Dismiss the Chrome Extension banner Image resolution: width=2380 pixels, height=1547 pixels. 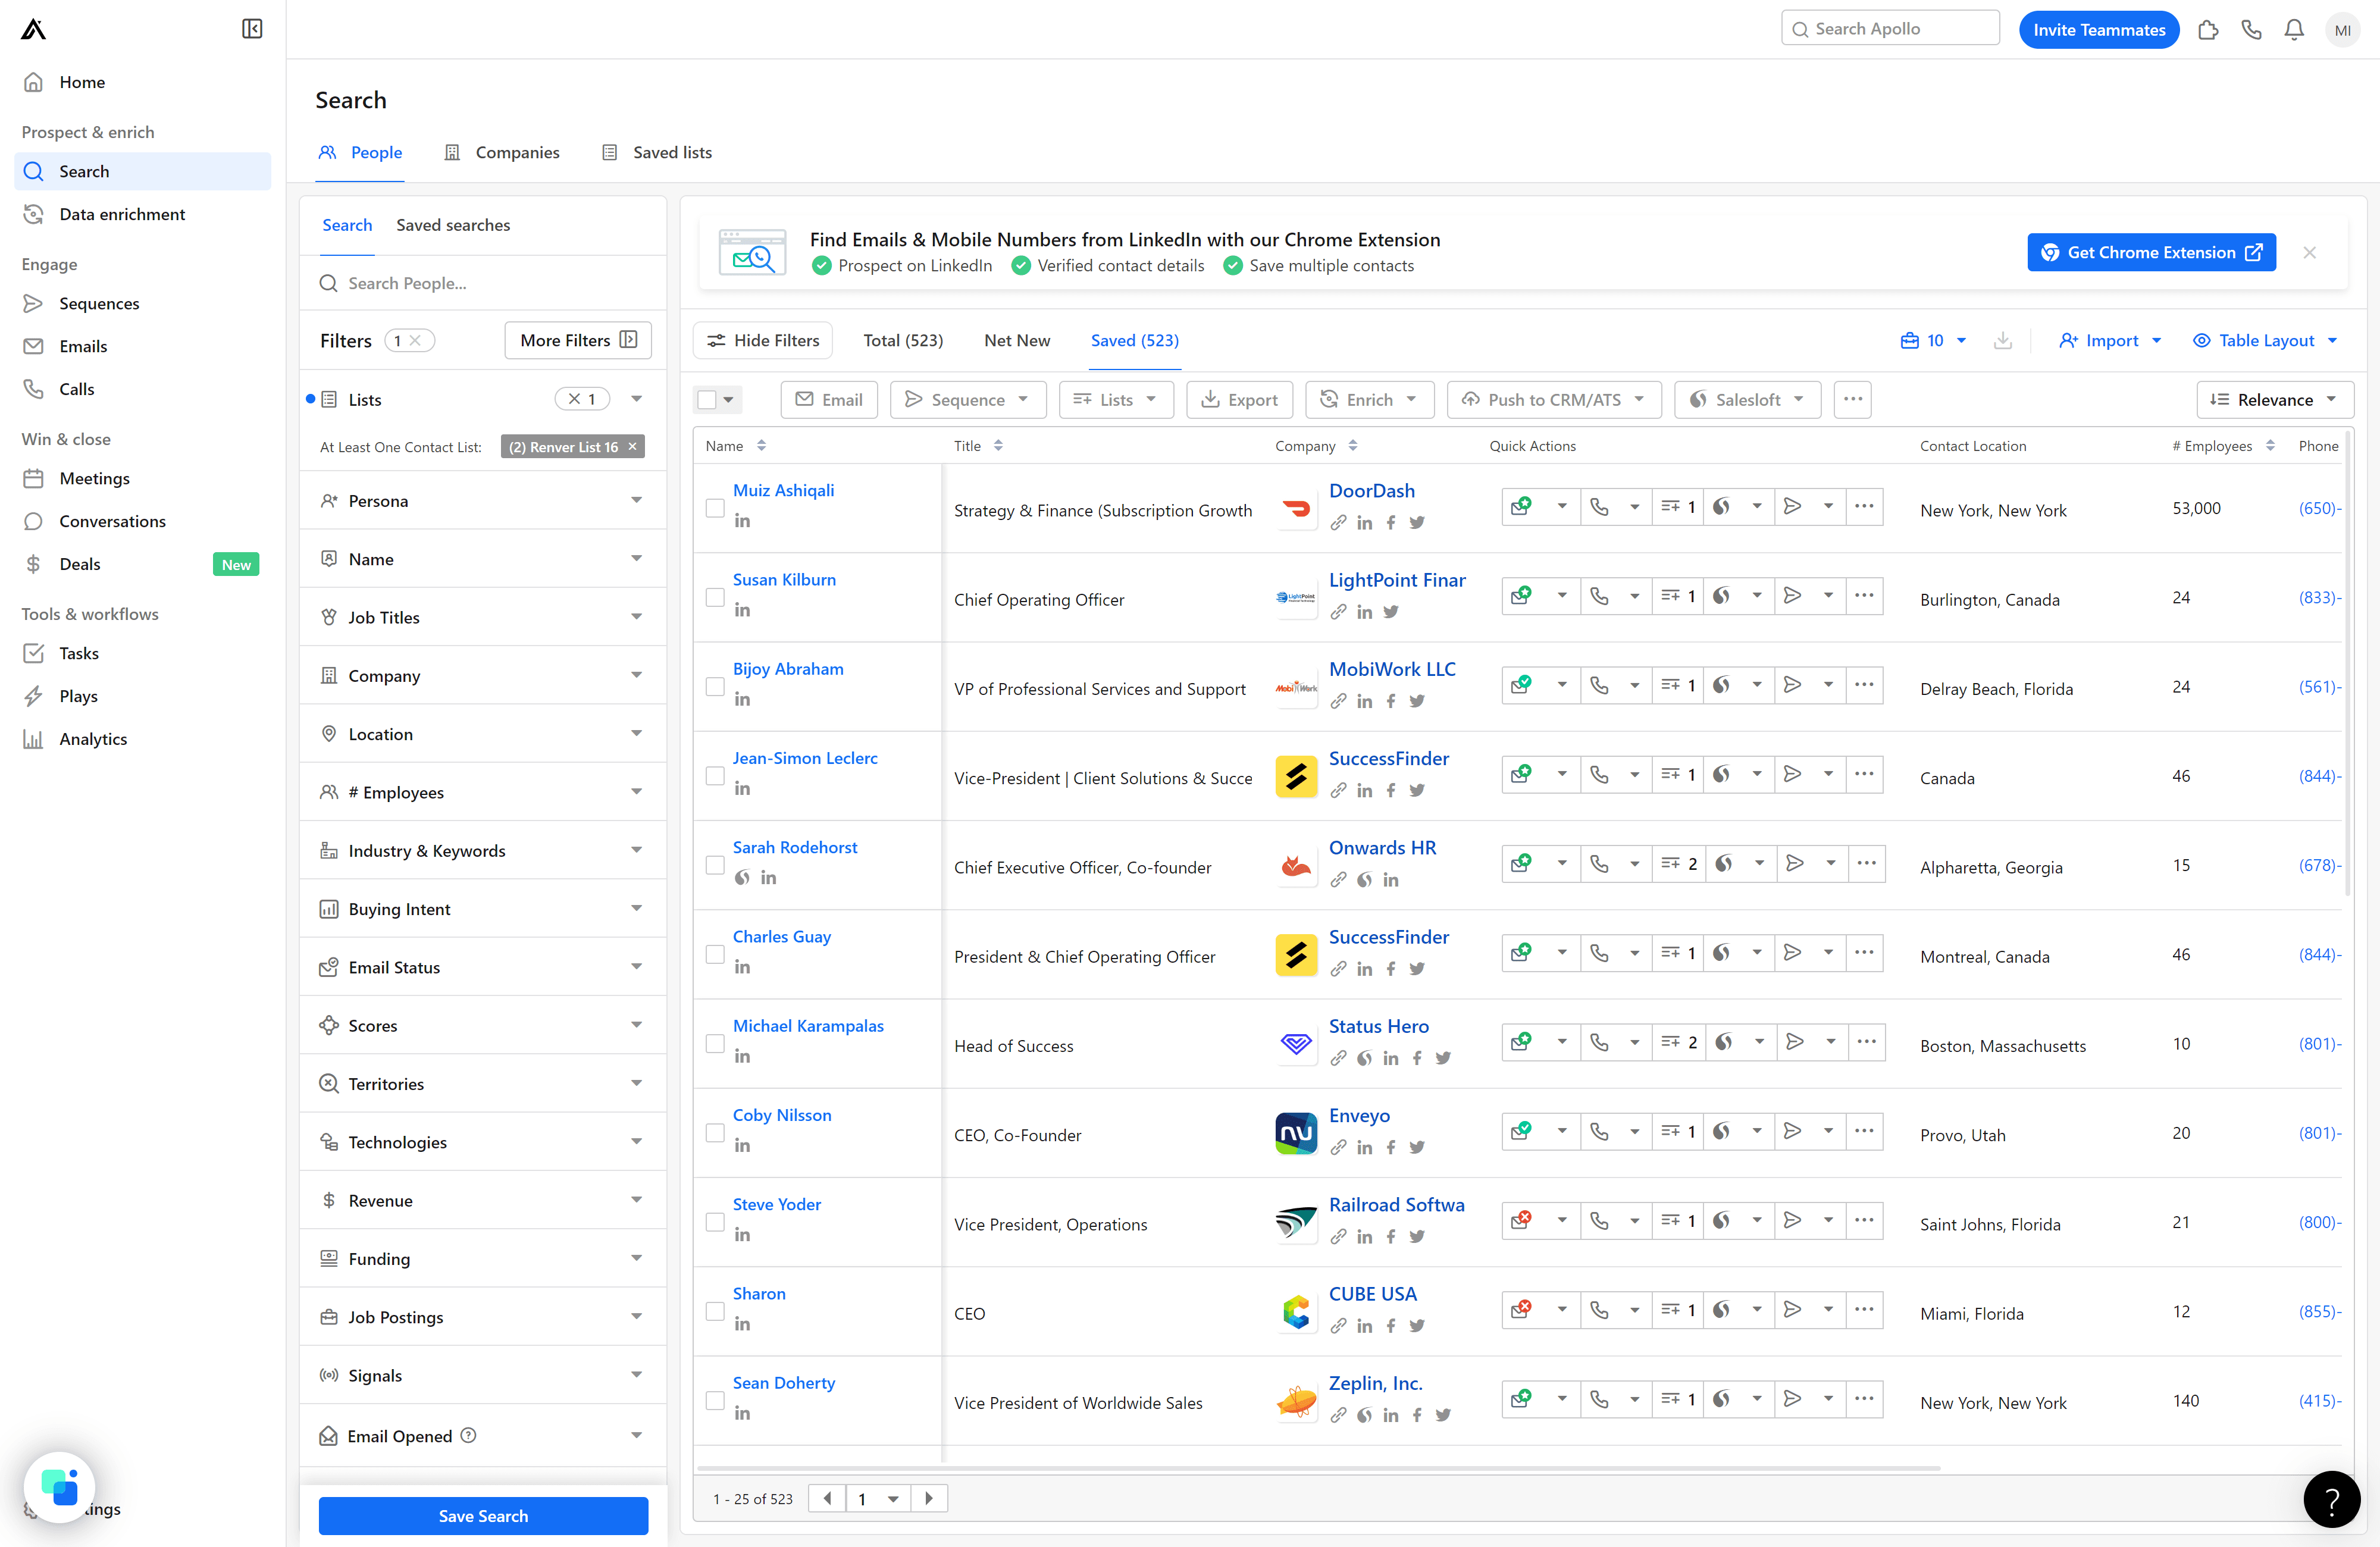2309,253
